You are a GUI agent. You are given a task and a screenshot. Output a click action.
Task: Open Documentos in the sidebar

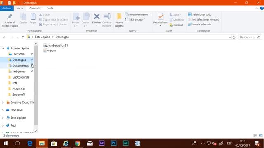21,66
